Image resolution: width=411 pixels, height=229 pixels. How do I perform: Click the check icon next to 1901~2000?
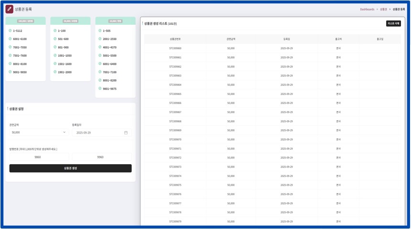[55, 72]
